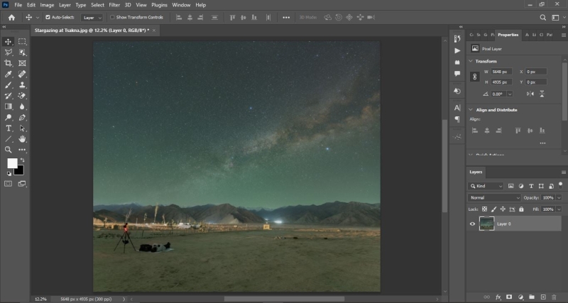Open the Plugins menu

pyautogui.click(x=159, y=5)
